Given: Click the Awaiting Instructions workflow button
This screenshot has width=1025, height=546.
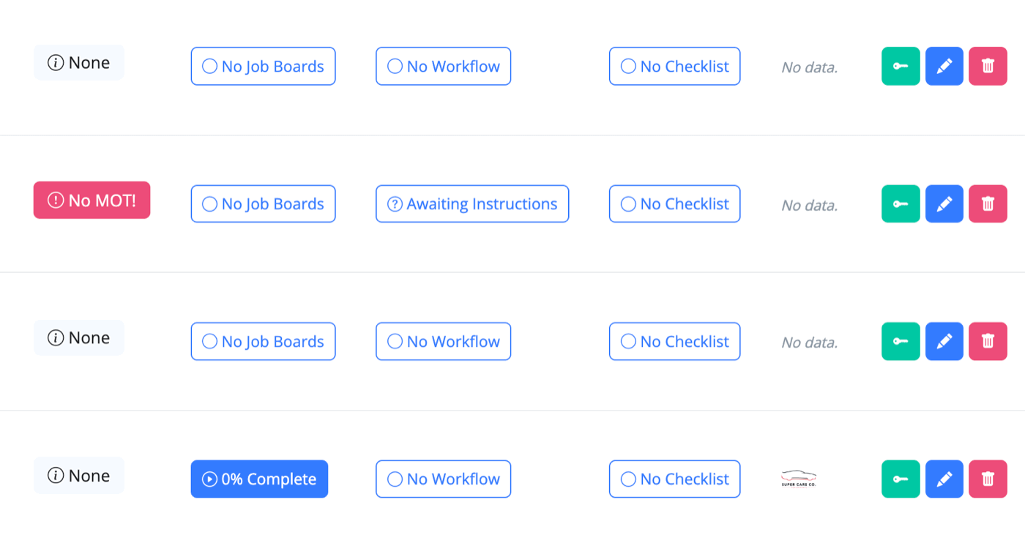Looking at the screenshot, I should (x=472, y=203).
